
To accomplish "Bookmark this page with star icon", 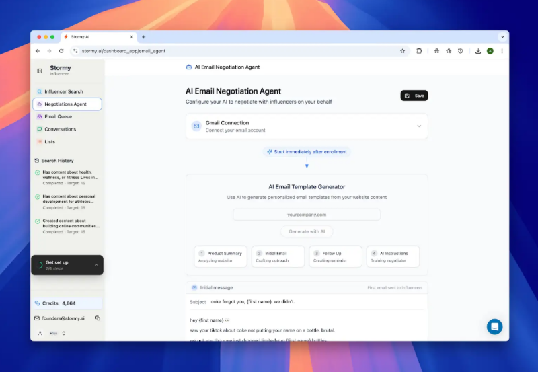I will click(x=402, y=51).
